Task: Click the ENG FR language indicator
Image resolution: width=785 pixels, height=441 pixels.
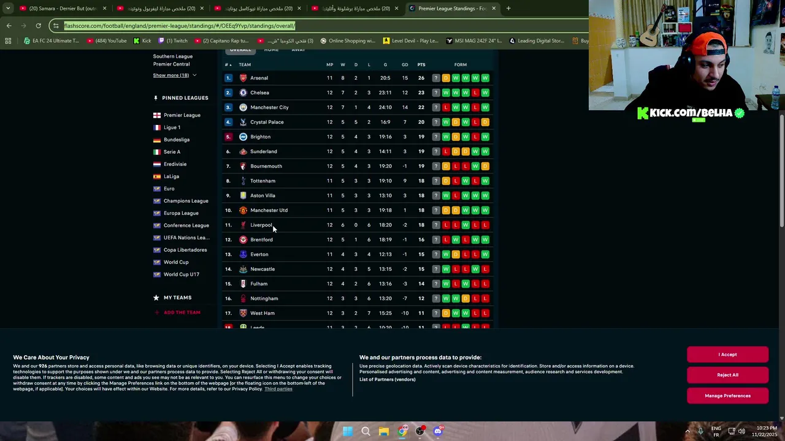Action: 716,431
